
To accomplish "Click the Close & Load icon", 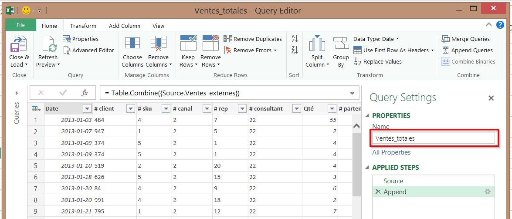I will pos(18,44).
